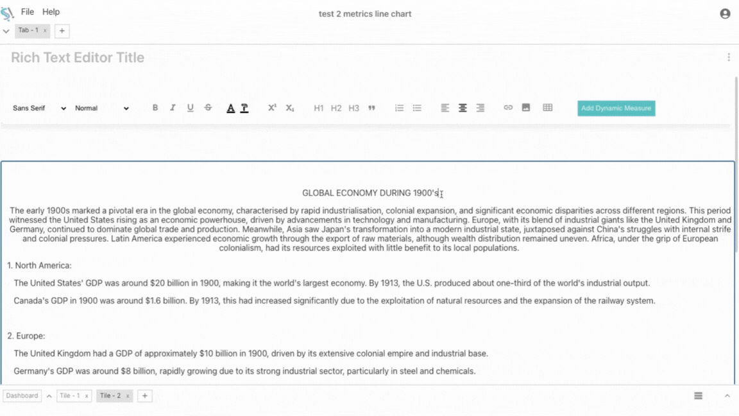
Task: Open the Sans Serif font dropdown
Action: pos(39,108)
